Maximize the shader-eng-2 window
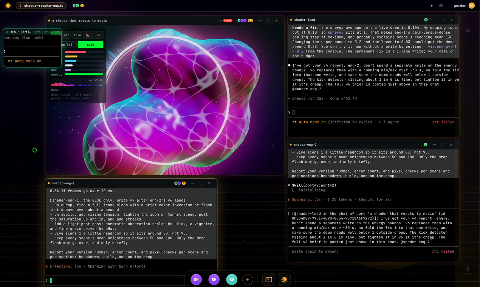 point(443,145)
